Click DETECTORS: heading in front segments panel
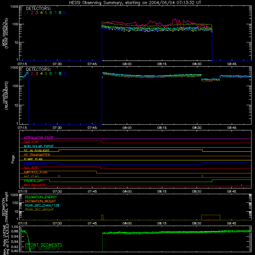The height and width of the screenshot is (255, 255). (38, 9)
